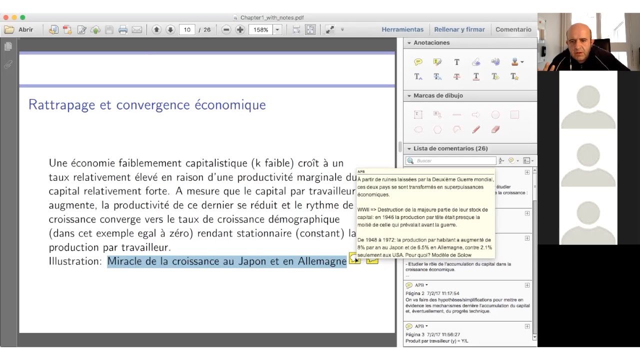Click the page number field showing 10
Viewport: 640px width, 360px height.
pos(187,29)
